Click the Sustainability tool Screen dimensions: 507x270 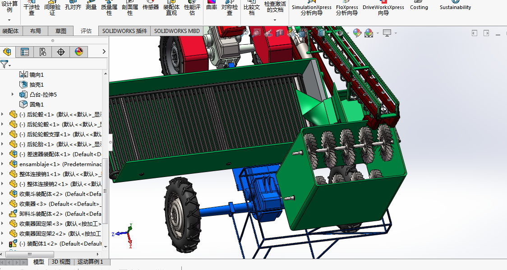point(455,6)
